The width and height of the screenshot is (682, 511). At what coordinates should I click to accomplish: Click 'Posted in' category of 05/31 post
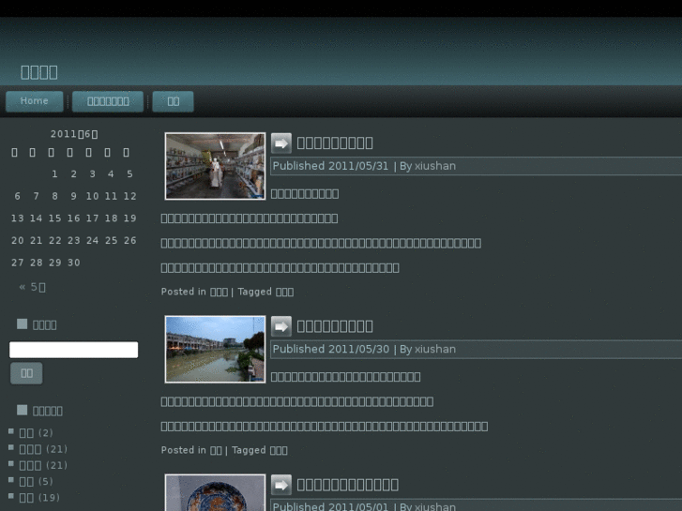219,292
